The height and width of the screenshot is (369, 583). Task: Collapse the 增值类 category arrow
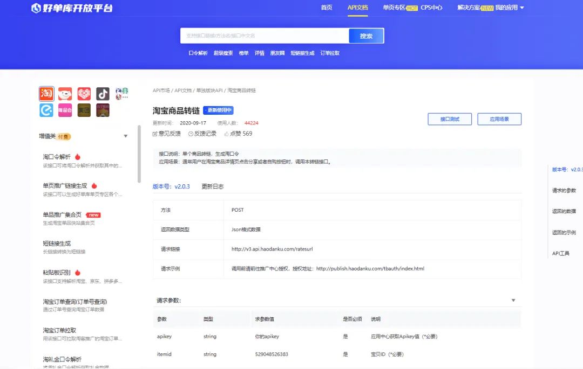click(126, 136)
